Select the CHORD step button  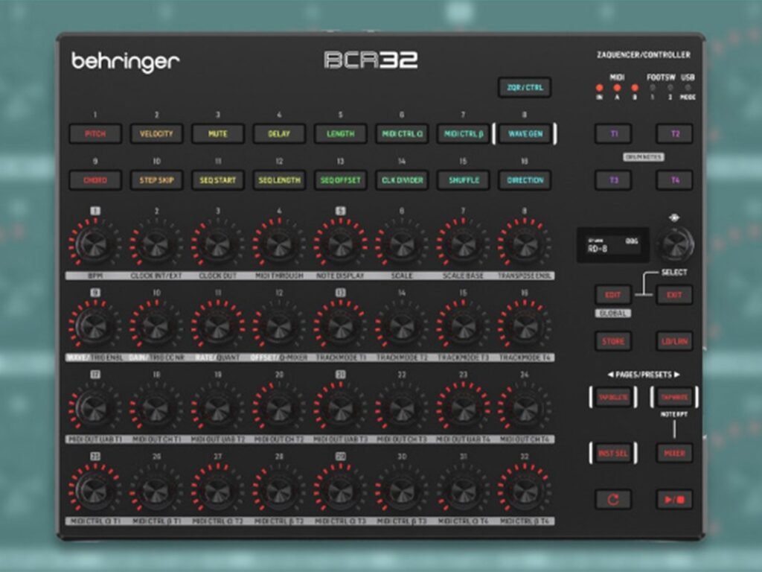tap(95, 180)
